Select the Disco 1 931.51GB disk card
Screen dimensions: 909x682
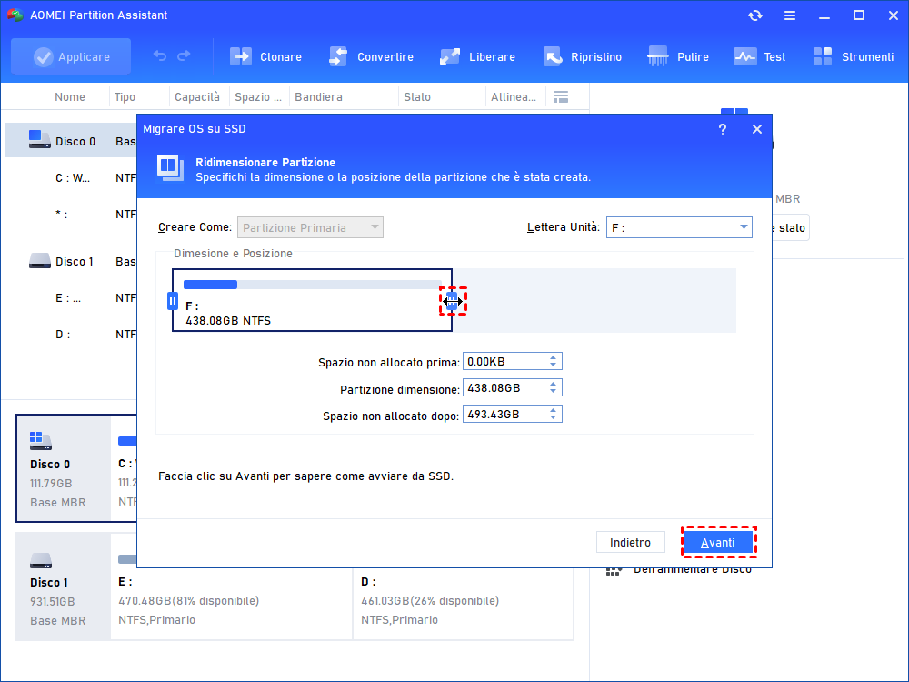click(x=64, y=587)
